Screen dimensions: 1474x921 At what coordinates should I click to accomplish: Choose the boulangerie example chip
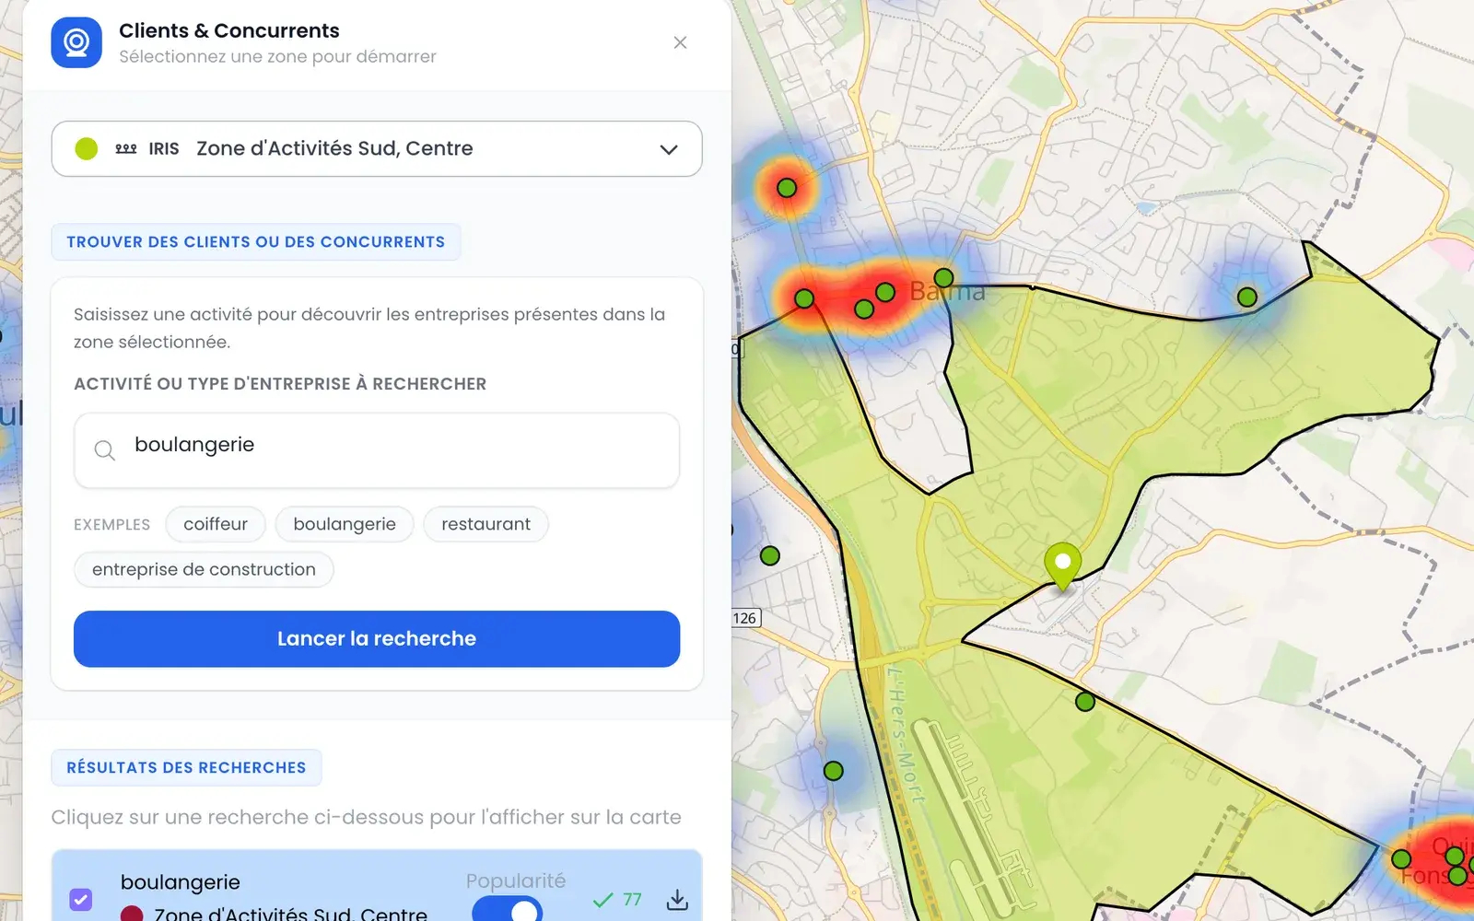coord(345,524)
